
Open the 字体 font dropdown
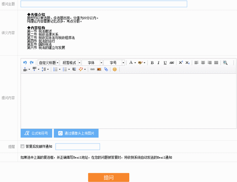(x=92, y=63)
